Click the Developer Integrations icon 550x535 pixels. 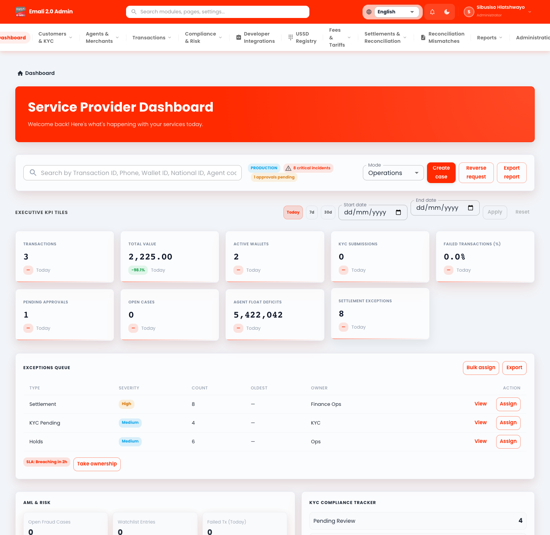(x=239, y=37)
